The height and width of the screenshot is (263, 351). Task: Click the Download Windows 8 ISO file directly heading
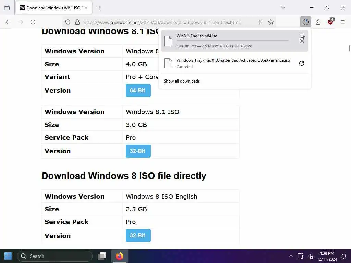click(x=124, y=176)
